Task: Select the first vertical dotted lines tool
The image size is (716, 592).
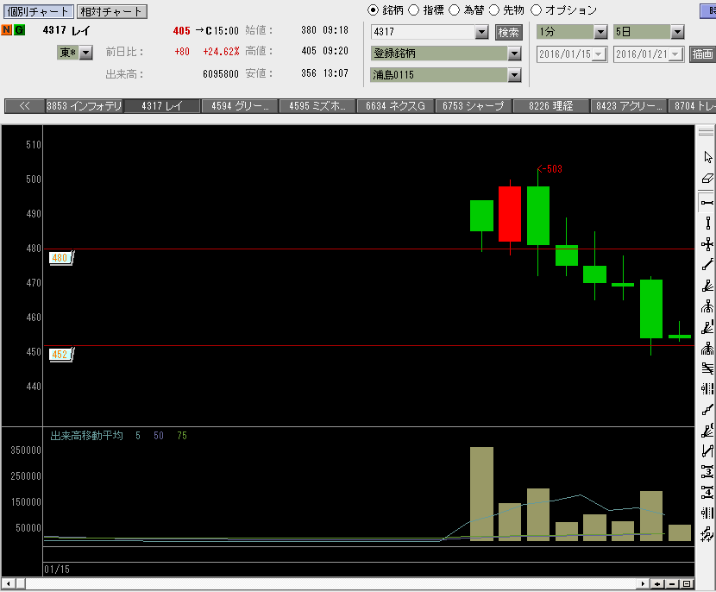Action: tap(707, 388)
